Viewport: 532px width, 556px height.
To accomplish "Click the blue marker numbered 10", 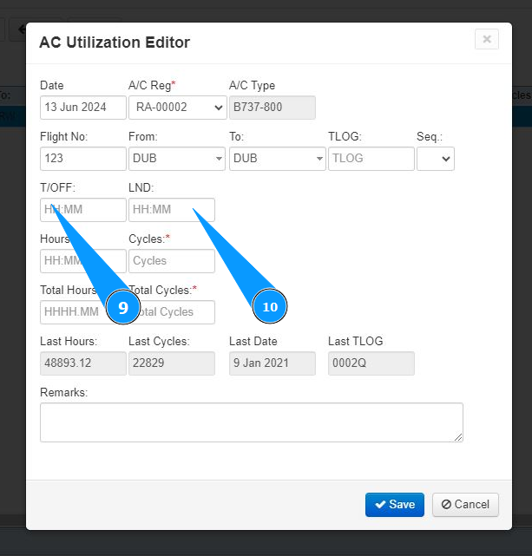I will click(x=270, y=307).
